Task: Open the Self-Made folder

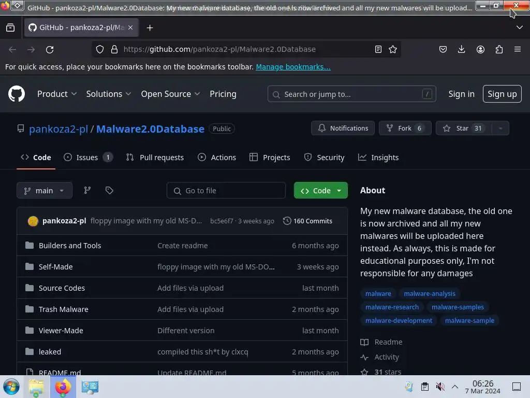Action: (55, 267)
